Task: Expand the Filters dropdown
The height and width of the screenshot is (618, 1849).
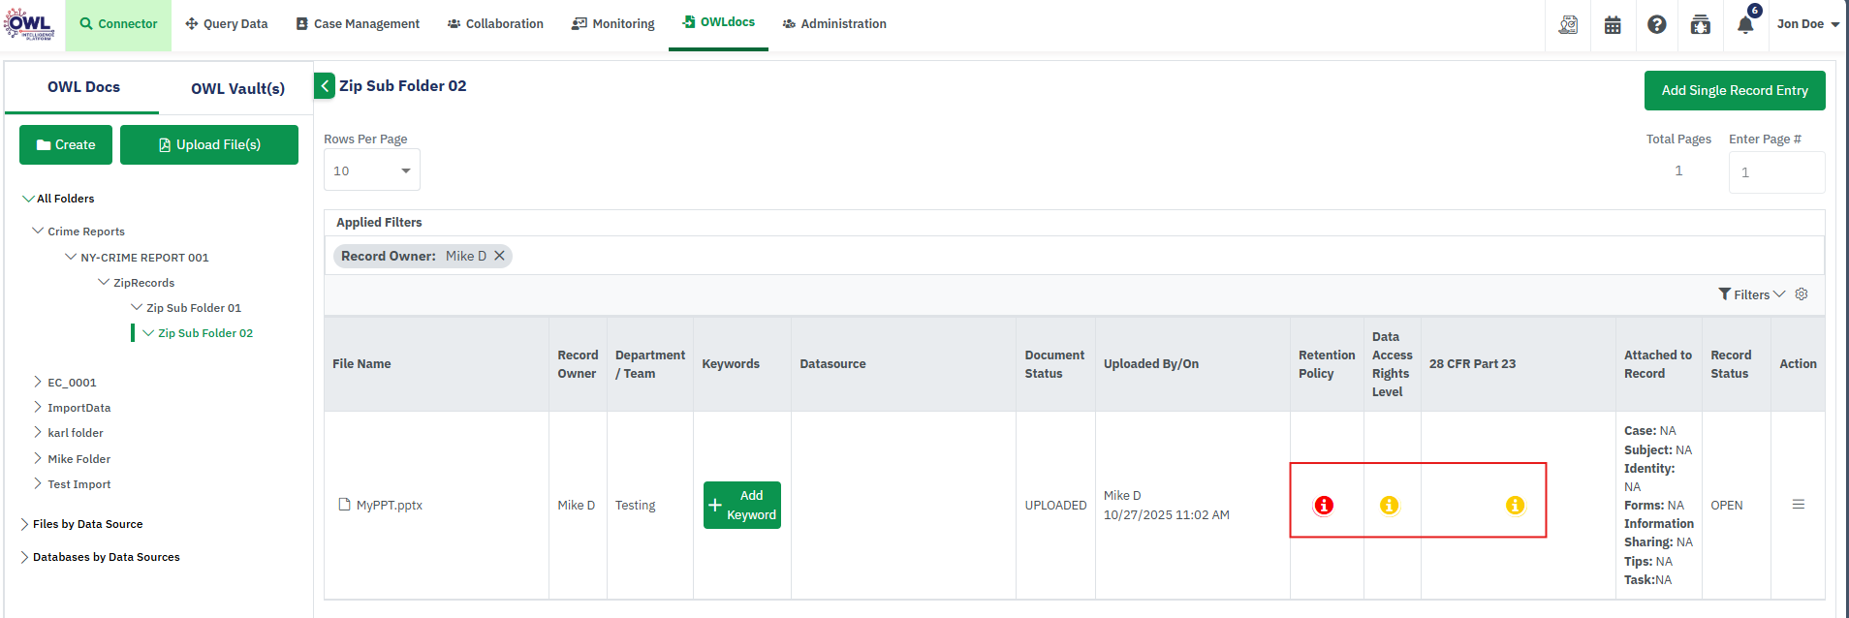Action: tap(1752, 294)
